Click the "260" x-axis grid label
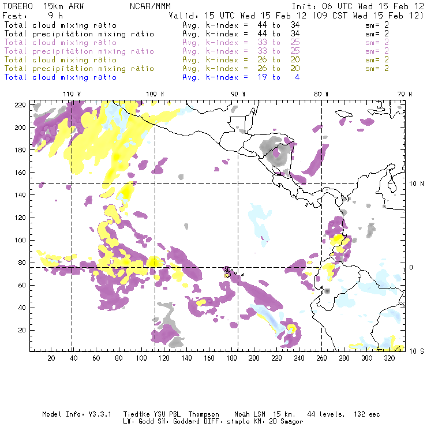This screenshot has width=427, height=427. click(x=321, y=358)
